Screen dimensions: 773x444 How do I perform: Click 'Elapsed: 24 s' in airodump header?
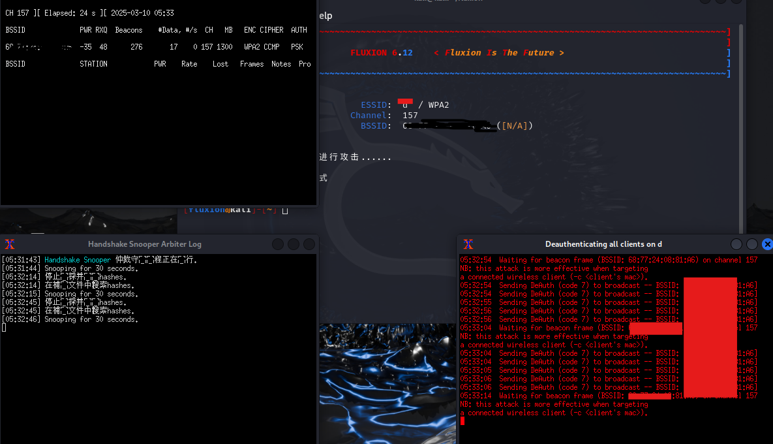(70, 13)
